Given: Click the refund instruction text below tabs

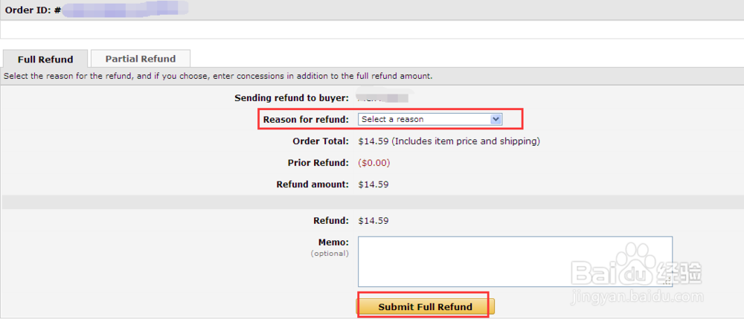Looking at the screenshot, I should coord(217,76).
